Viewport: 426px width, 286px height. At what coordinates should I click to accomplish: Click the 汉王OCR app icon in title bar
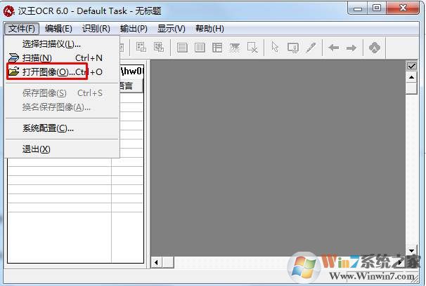coord(9,11)
